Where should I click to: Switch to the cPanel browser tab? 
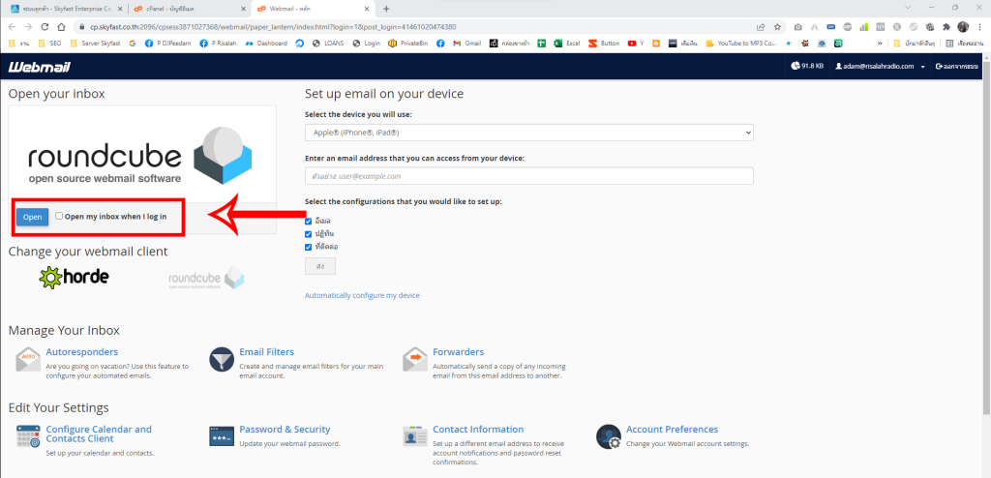(189, 9)
